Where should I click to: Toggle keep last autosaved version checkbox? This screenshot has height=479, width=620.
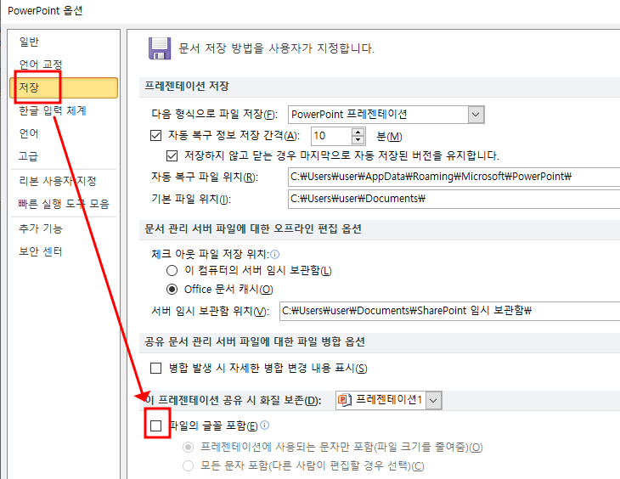click(172, 155)
